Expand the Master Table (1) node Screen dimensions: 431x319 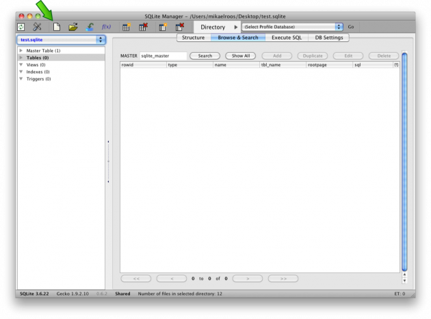pyautogui.click(x=21, y=51)
